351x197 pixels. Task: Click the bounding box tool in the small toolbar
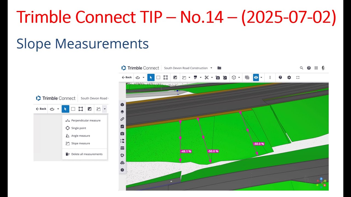click(x=81, y=109)
